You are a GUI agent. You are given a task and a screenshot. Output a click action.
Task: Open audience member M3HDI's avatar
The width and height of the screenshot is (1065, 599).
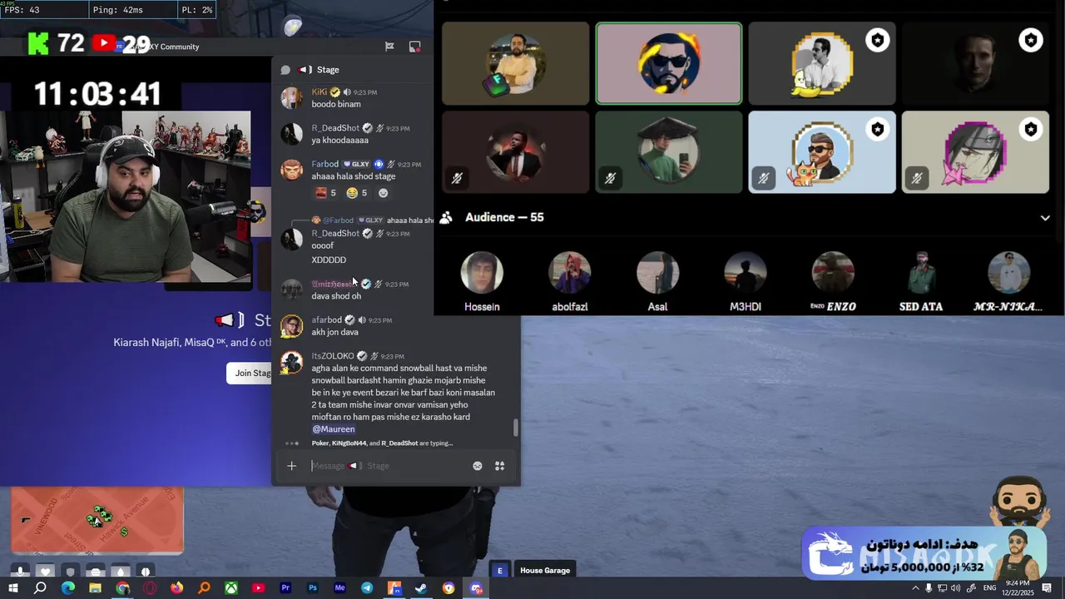click(745, 273)
